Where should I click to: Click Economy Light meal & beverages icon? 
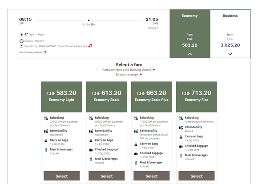[46, 150]
